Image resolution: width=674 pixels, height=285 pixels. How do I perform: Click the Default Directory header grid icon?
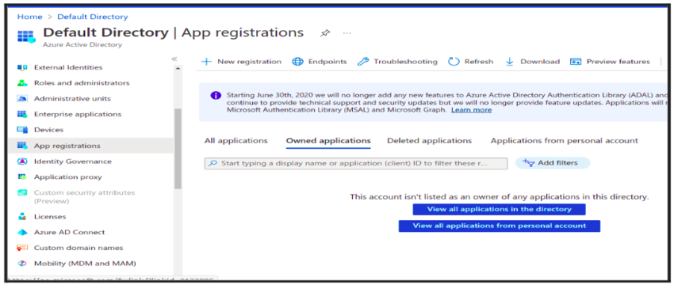tap(26, 36)
